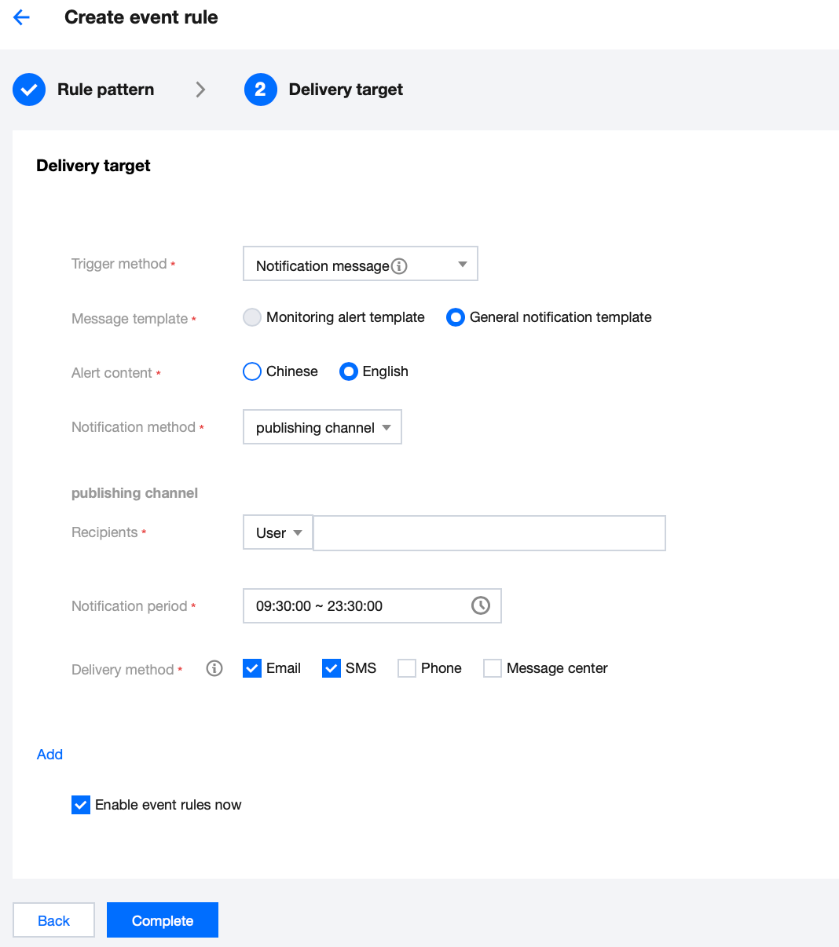Open the User recipients type dropdown
Image resolution: width=839 pixels, height=947 pixels.
(x=278, y=532)
